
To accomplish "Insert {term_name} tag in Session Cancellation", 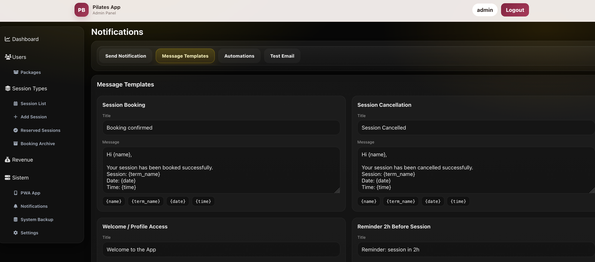I will [401, 201].
